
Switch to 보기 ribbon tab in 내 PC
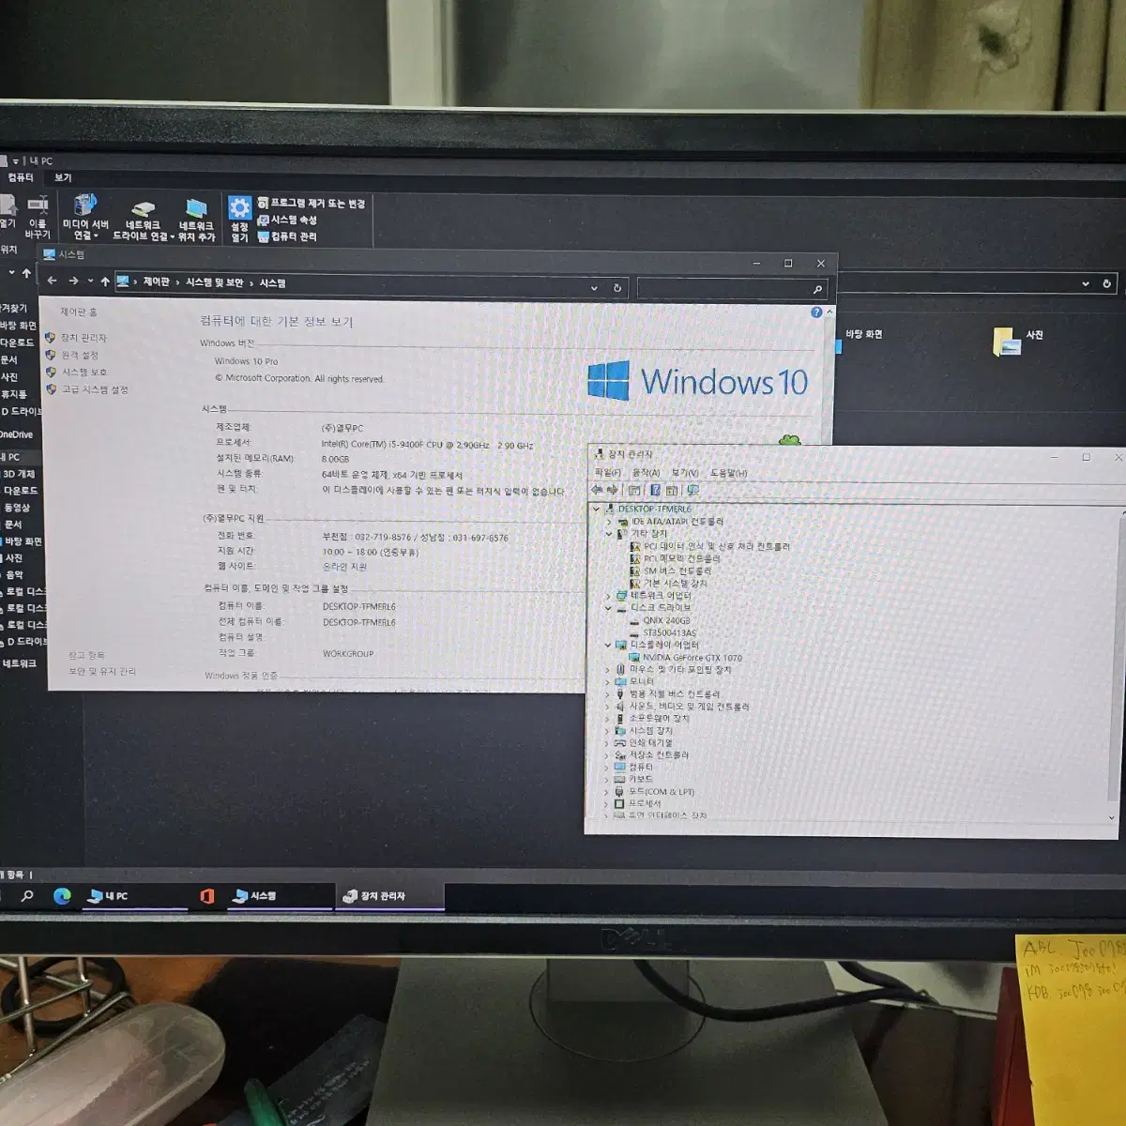63,177
